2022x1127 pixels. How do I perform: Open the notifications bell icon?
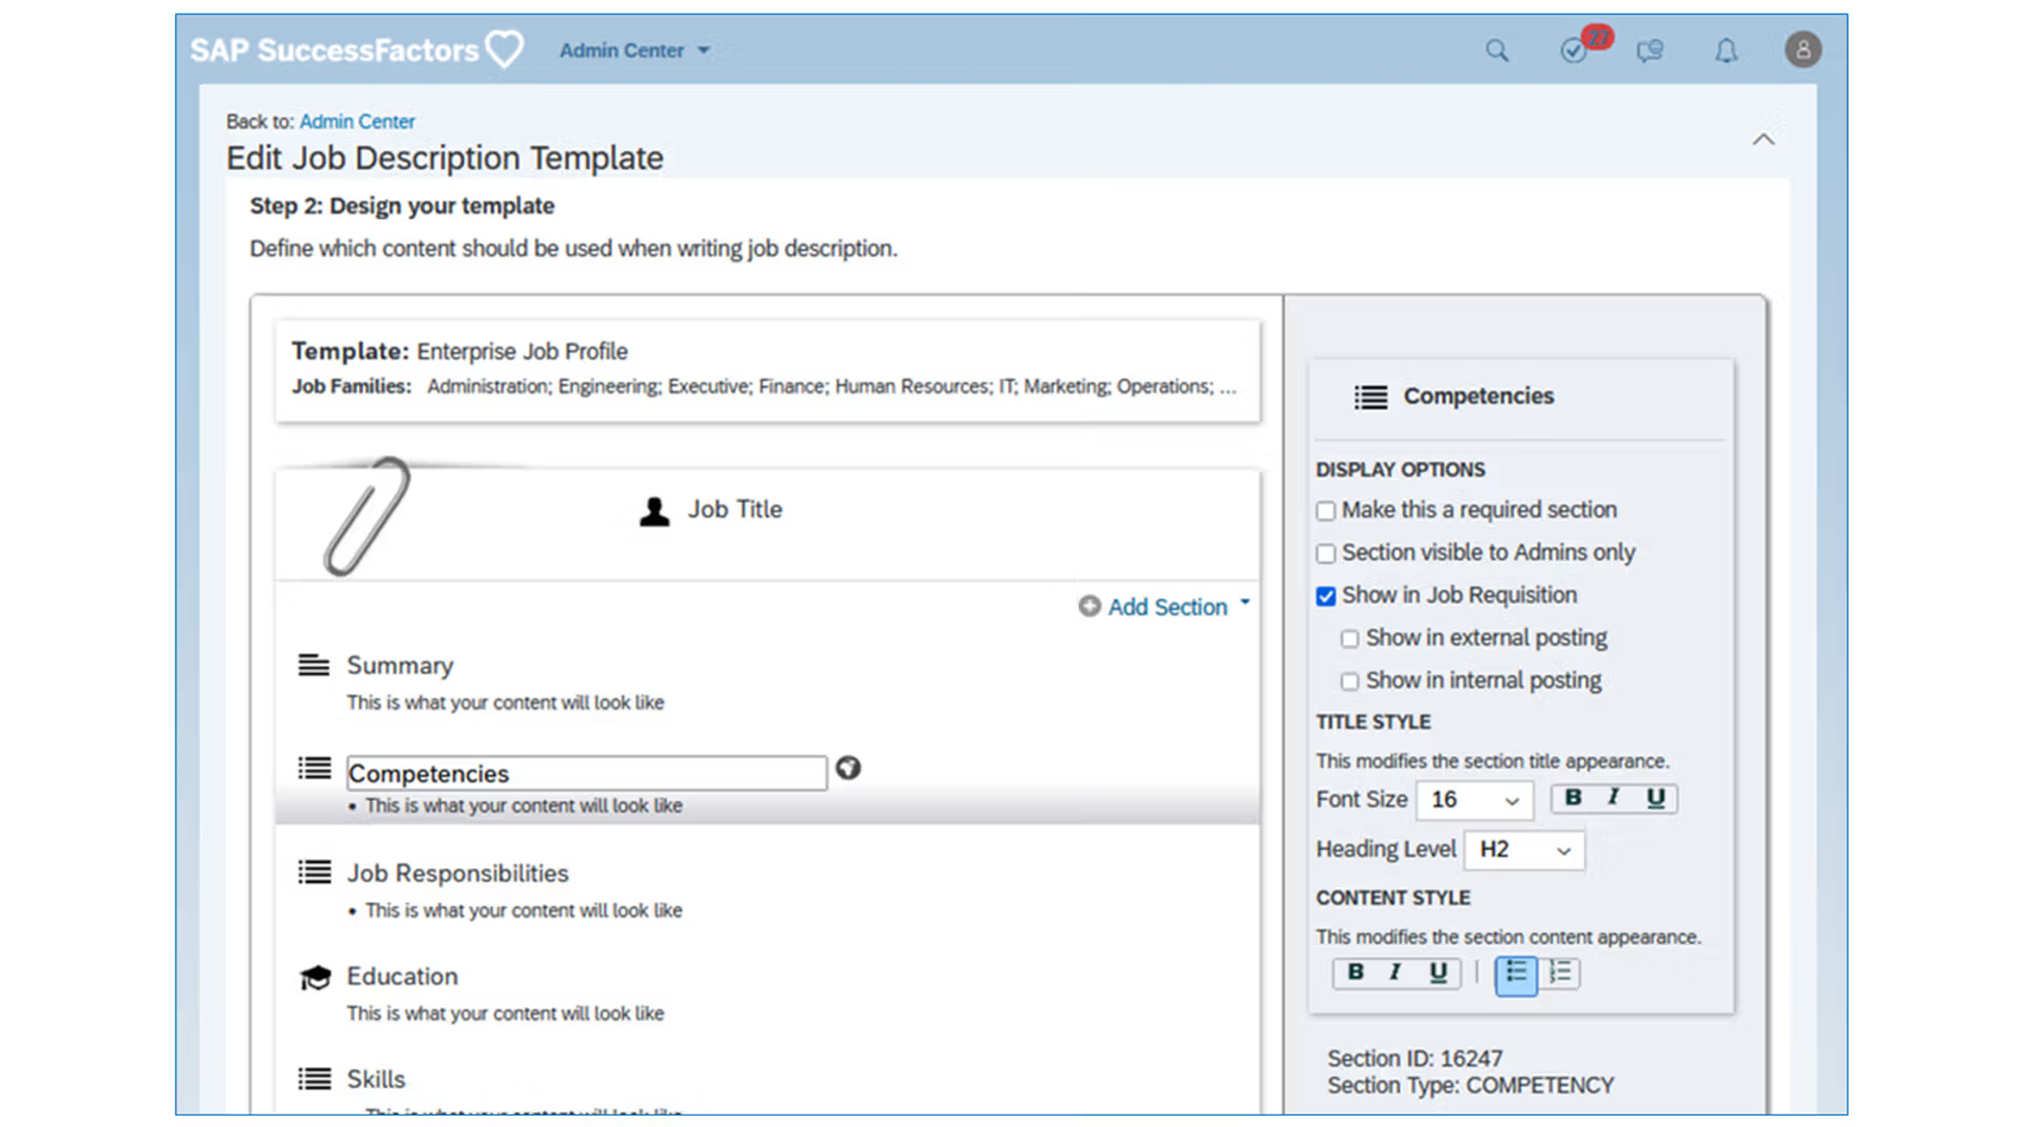tap(1726, 51)
